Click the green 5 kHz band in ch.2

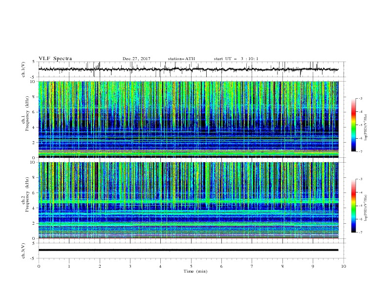(x=189, y=201)
